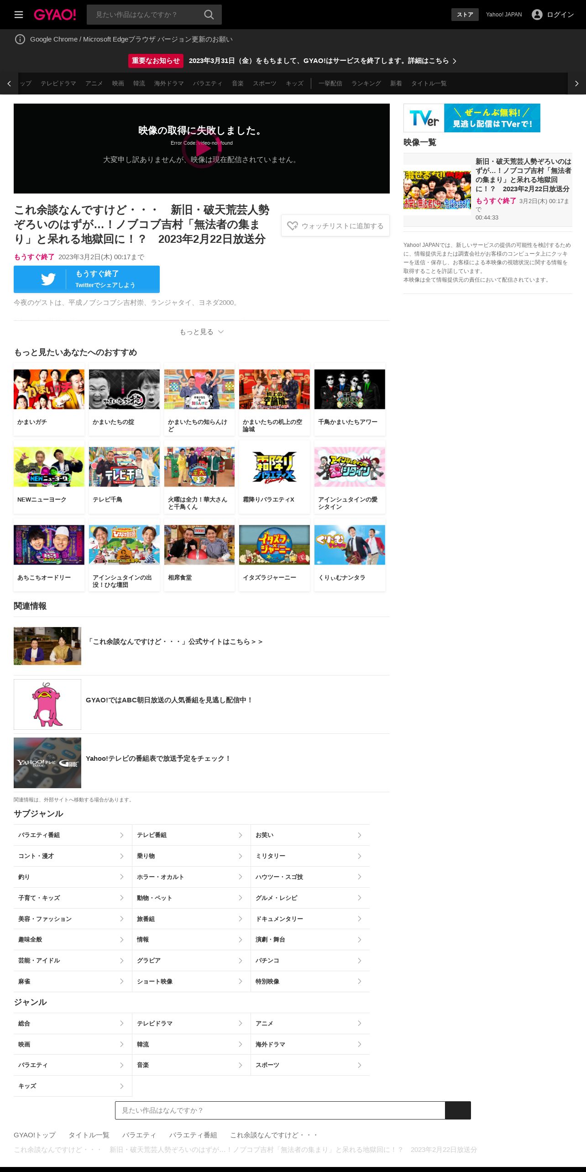Select アニメ in nav bar

[94, 84]
